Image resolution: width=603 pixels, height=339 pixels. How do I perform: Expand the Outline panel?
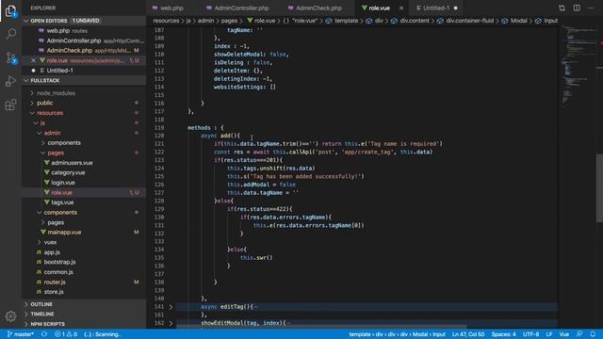pos(41,304)
